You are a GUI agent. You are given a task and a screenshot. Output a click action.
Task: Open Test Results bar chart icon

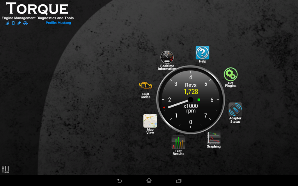178,142
